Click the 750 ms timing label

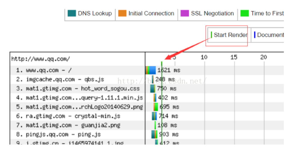point(167,89)
